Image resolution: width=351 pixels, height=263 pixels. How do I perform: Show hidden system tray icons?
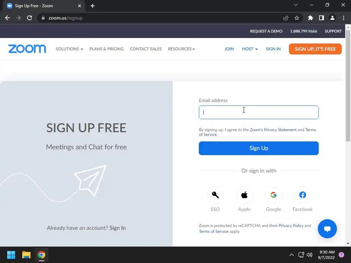click(292, 255)
